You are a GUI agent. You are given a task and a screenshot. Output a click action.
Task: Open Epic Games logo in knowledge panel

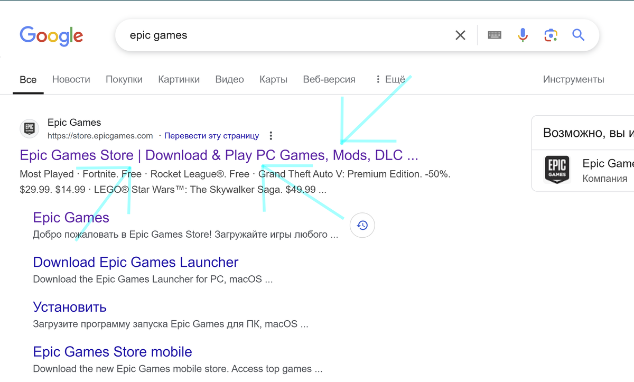[x=557, y=170]
